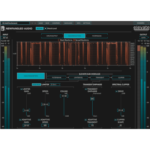Toggle the Transient Emphasis checkbox
150x150 pixels.
coord(86,89)
